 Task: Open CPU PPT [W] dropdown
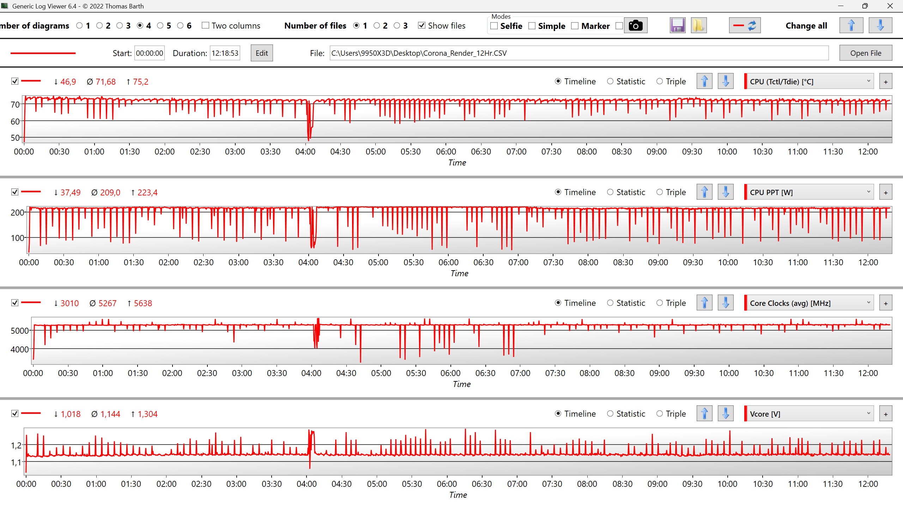[811, 192]
